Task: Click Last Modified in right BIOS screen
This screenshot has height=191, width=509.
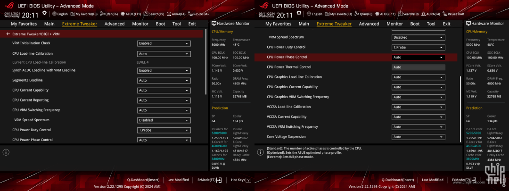Action: 433,180
